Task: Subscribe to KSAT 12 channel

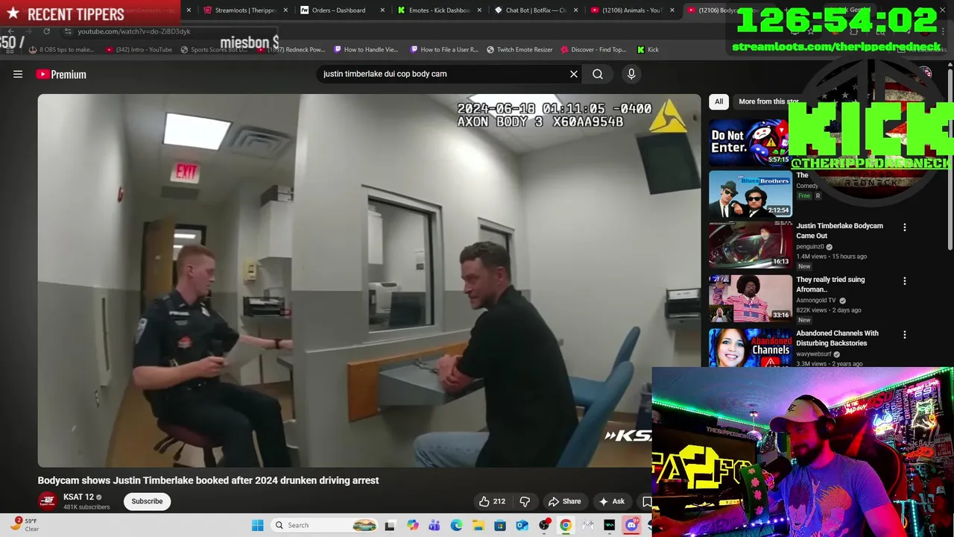Action: 147,501
